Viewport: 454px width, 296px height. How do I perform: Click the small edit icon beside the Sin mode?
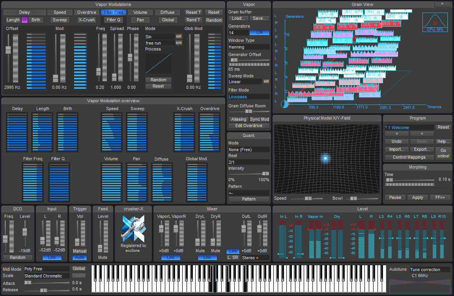point(179,36)
